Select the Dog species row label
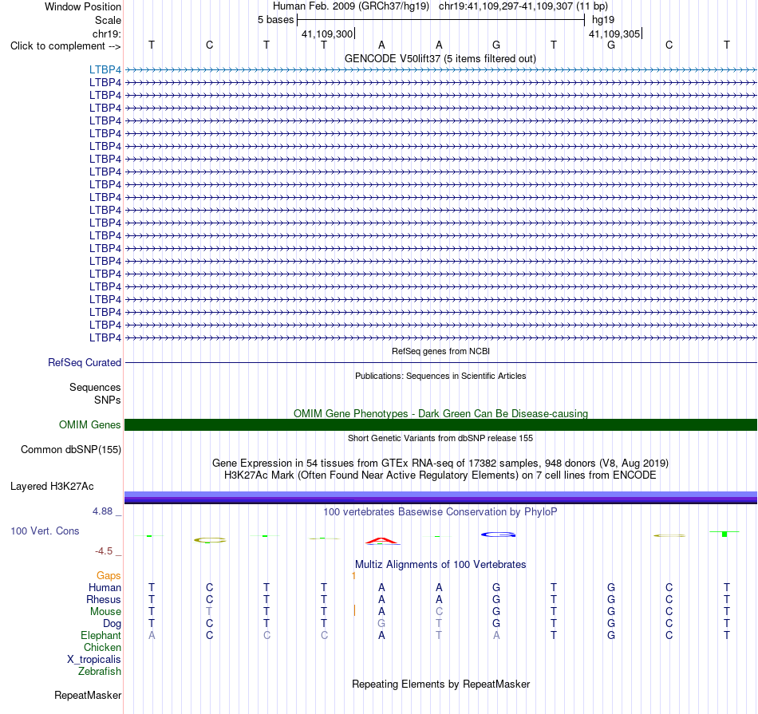 (112, 624)
